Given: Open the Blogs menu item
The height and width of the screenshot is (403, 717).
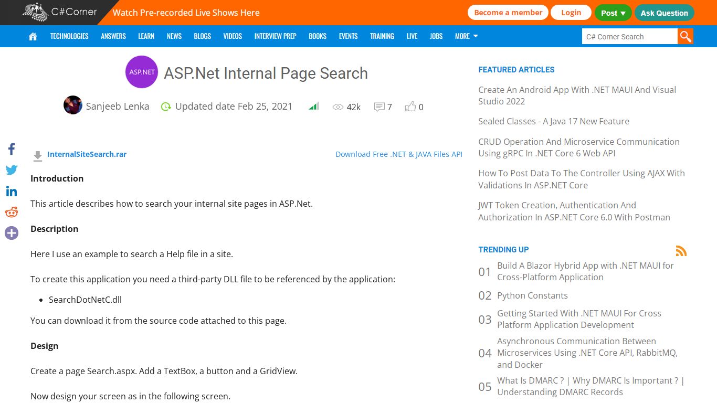Looking at the screenshot, I should pyautogui.click(x=202, y=36).
